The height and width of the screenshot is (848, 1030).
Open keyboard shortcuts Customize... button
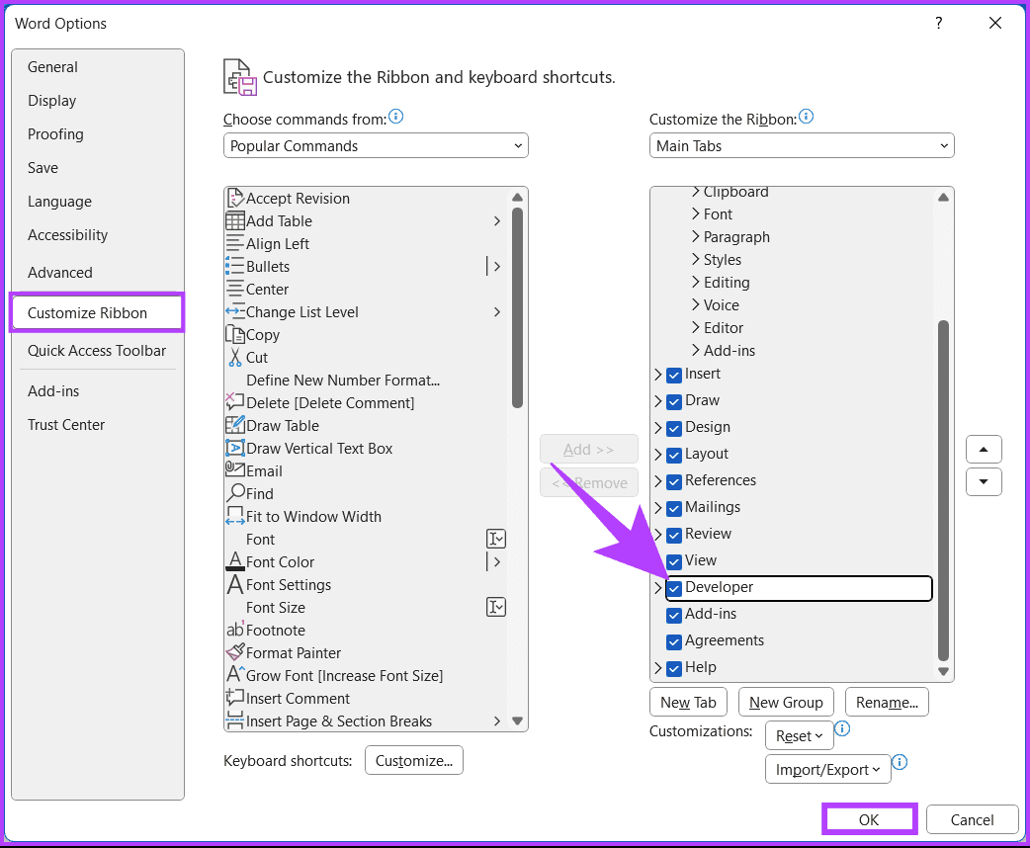click(414, 761)
